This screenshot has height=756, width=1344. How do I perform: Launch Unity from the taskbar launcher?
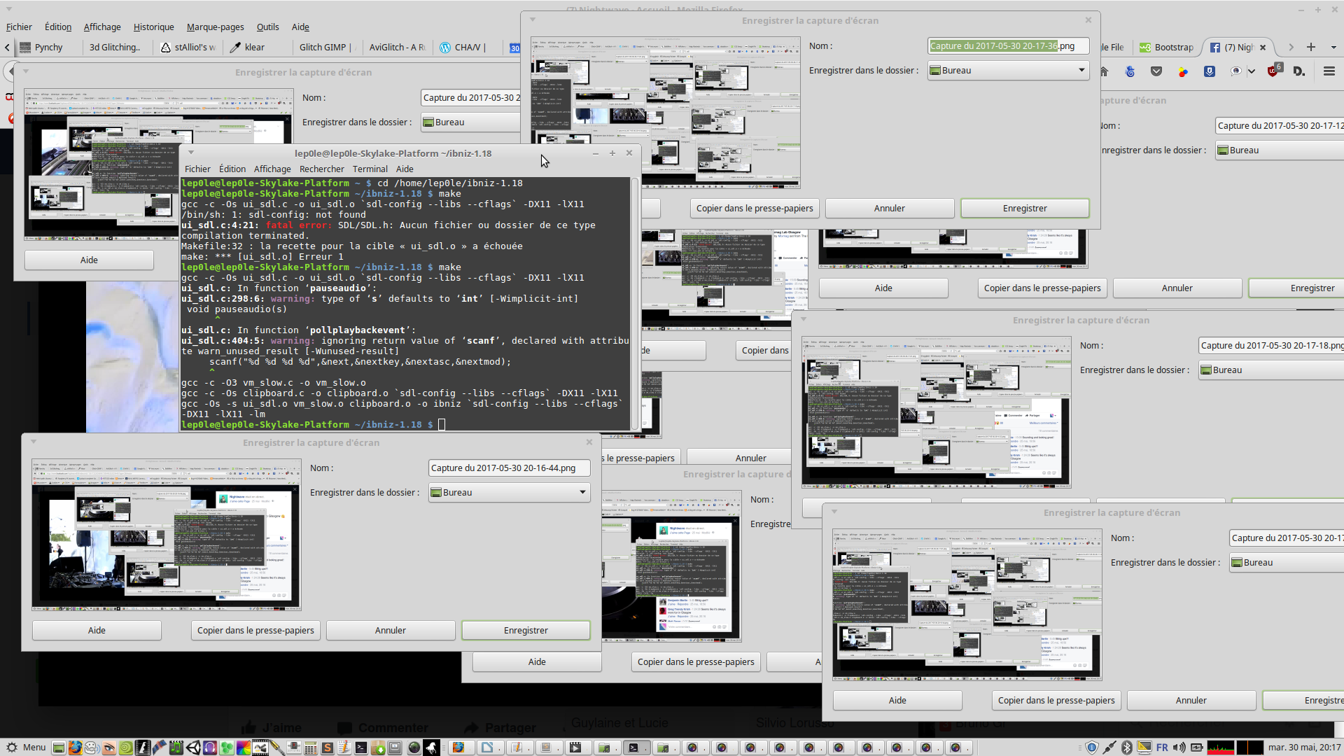(x=194, y=748)
